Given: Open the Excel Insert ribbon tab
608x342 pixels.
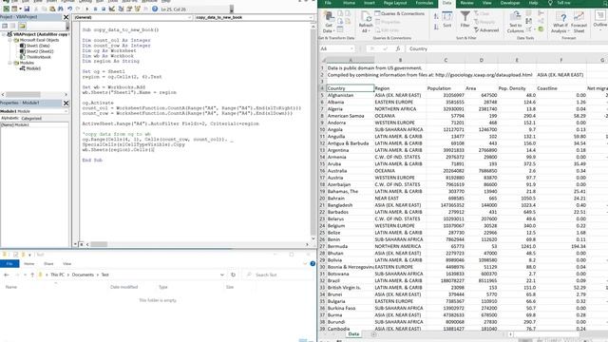Looking at the screenshot, I should 370,3.
